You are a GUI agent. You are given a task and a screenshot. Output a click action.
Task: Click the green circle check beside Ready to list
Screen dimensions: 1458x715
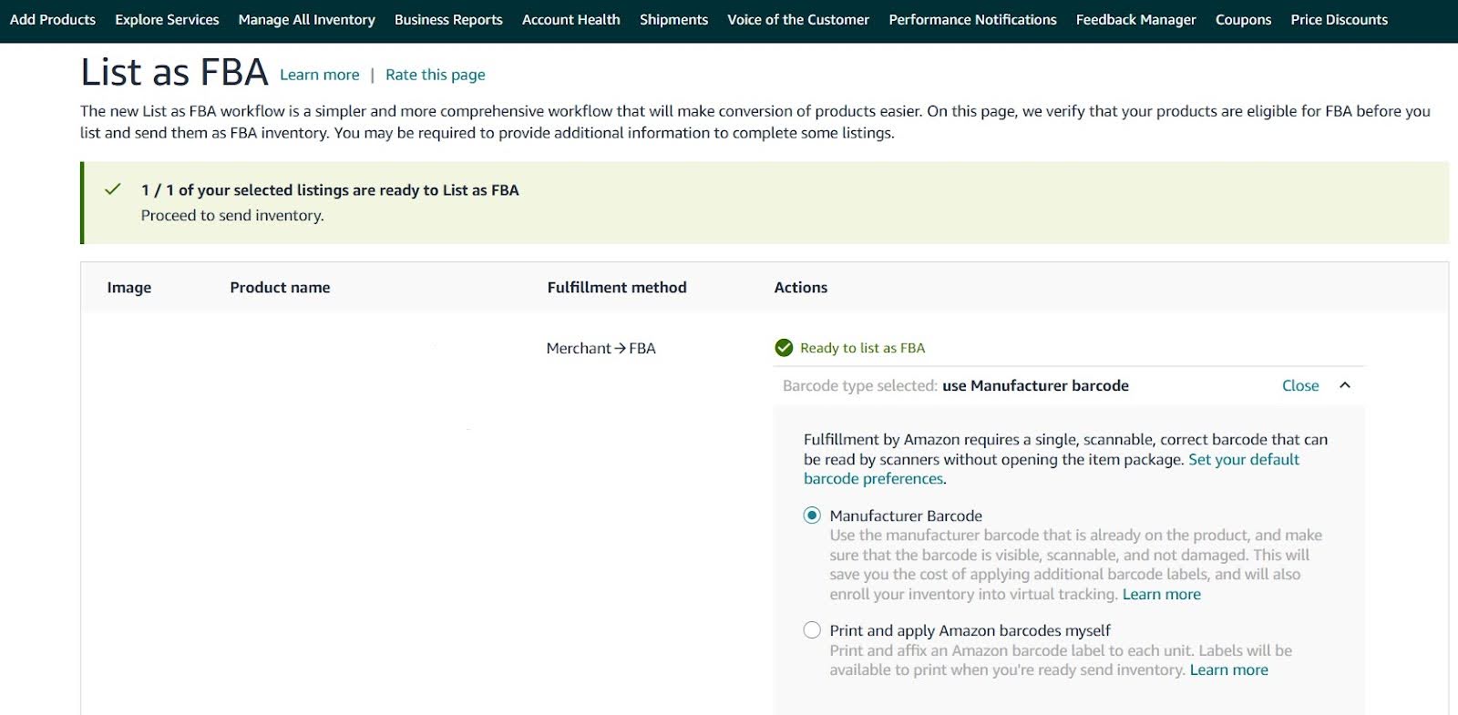(x=784, y=348)
